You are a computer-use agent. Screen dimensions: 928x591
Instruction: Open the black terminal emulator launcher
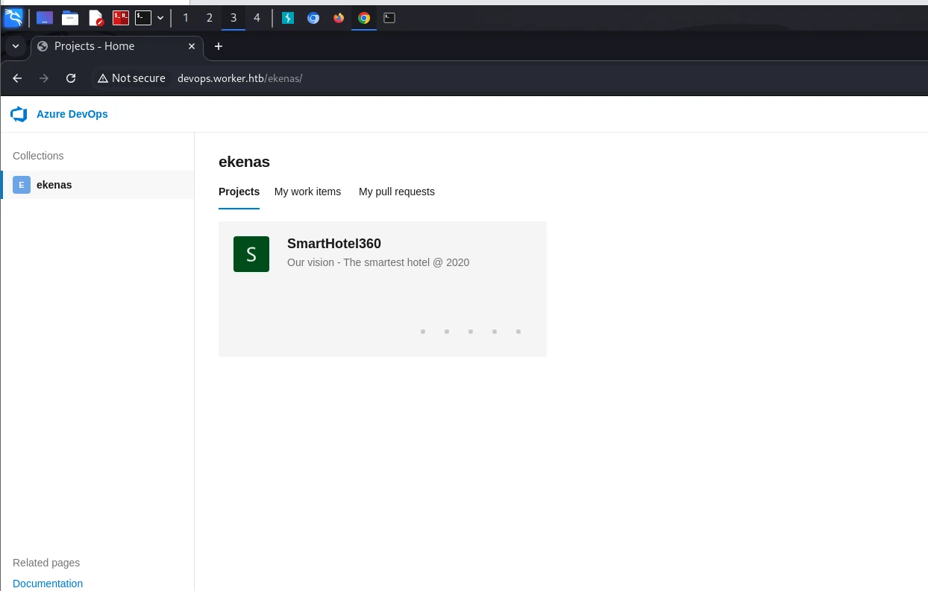click(143, 18)
